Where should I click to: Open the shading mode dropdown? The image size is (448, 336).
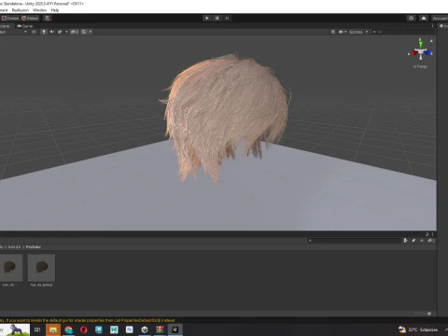(x=13, y=32)
